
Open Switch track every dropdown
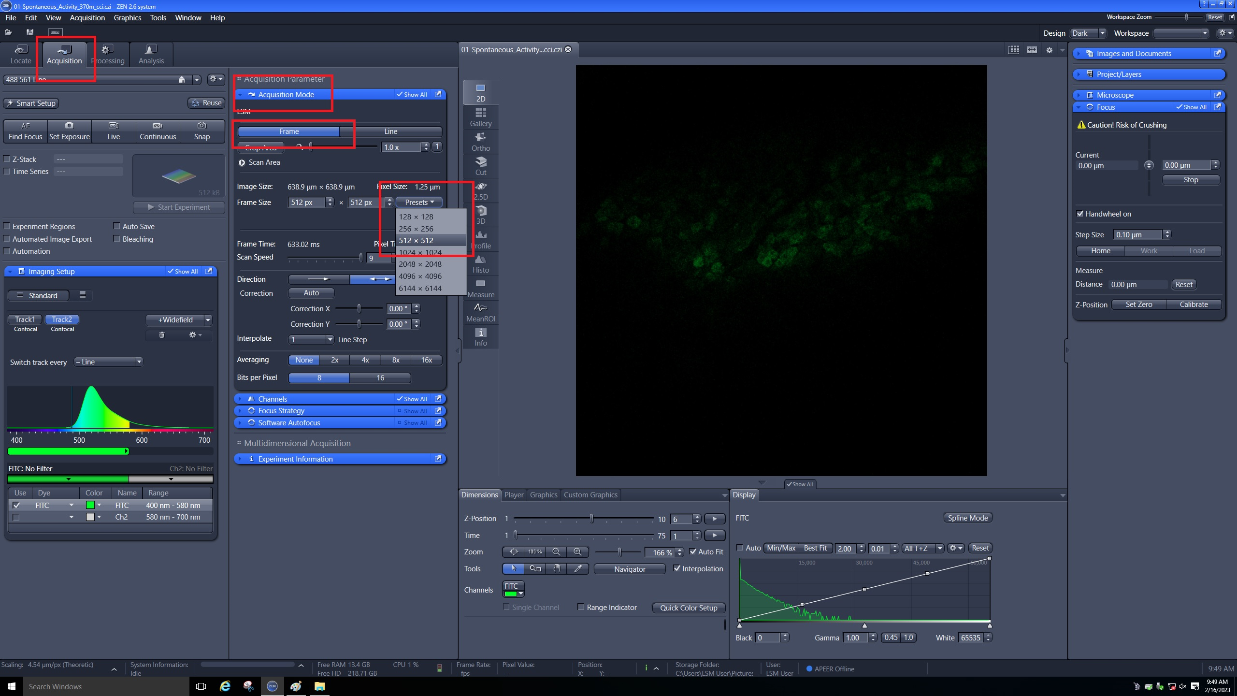[x=108, y=362]
